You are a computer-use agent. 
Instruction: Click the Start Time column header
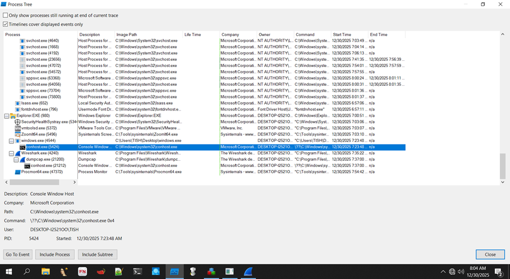coord(349,35)
